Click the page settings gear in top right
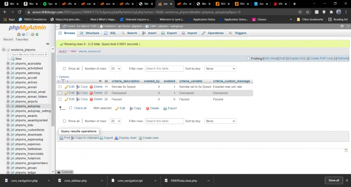351x187 pixels. [x=342, y=26]
